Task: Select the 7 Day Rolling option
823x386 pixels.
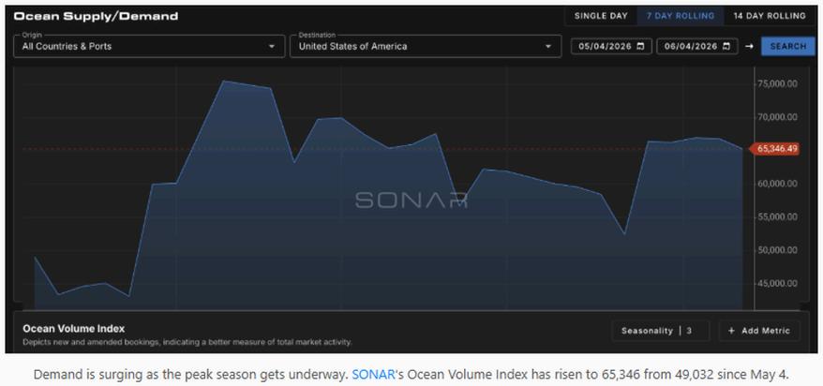Action: [681, 16]
